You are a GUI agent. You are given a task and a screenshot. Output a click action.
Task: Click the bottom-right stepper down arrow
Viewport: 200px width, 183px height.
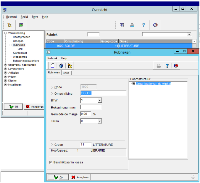click(x=193, y=179)
